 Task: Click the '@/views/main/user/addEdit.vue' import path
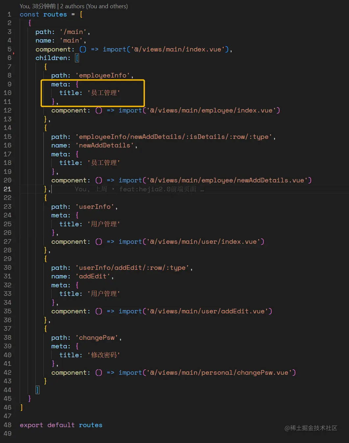pos(208,311)
